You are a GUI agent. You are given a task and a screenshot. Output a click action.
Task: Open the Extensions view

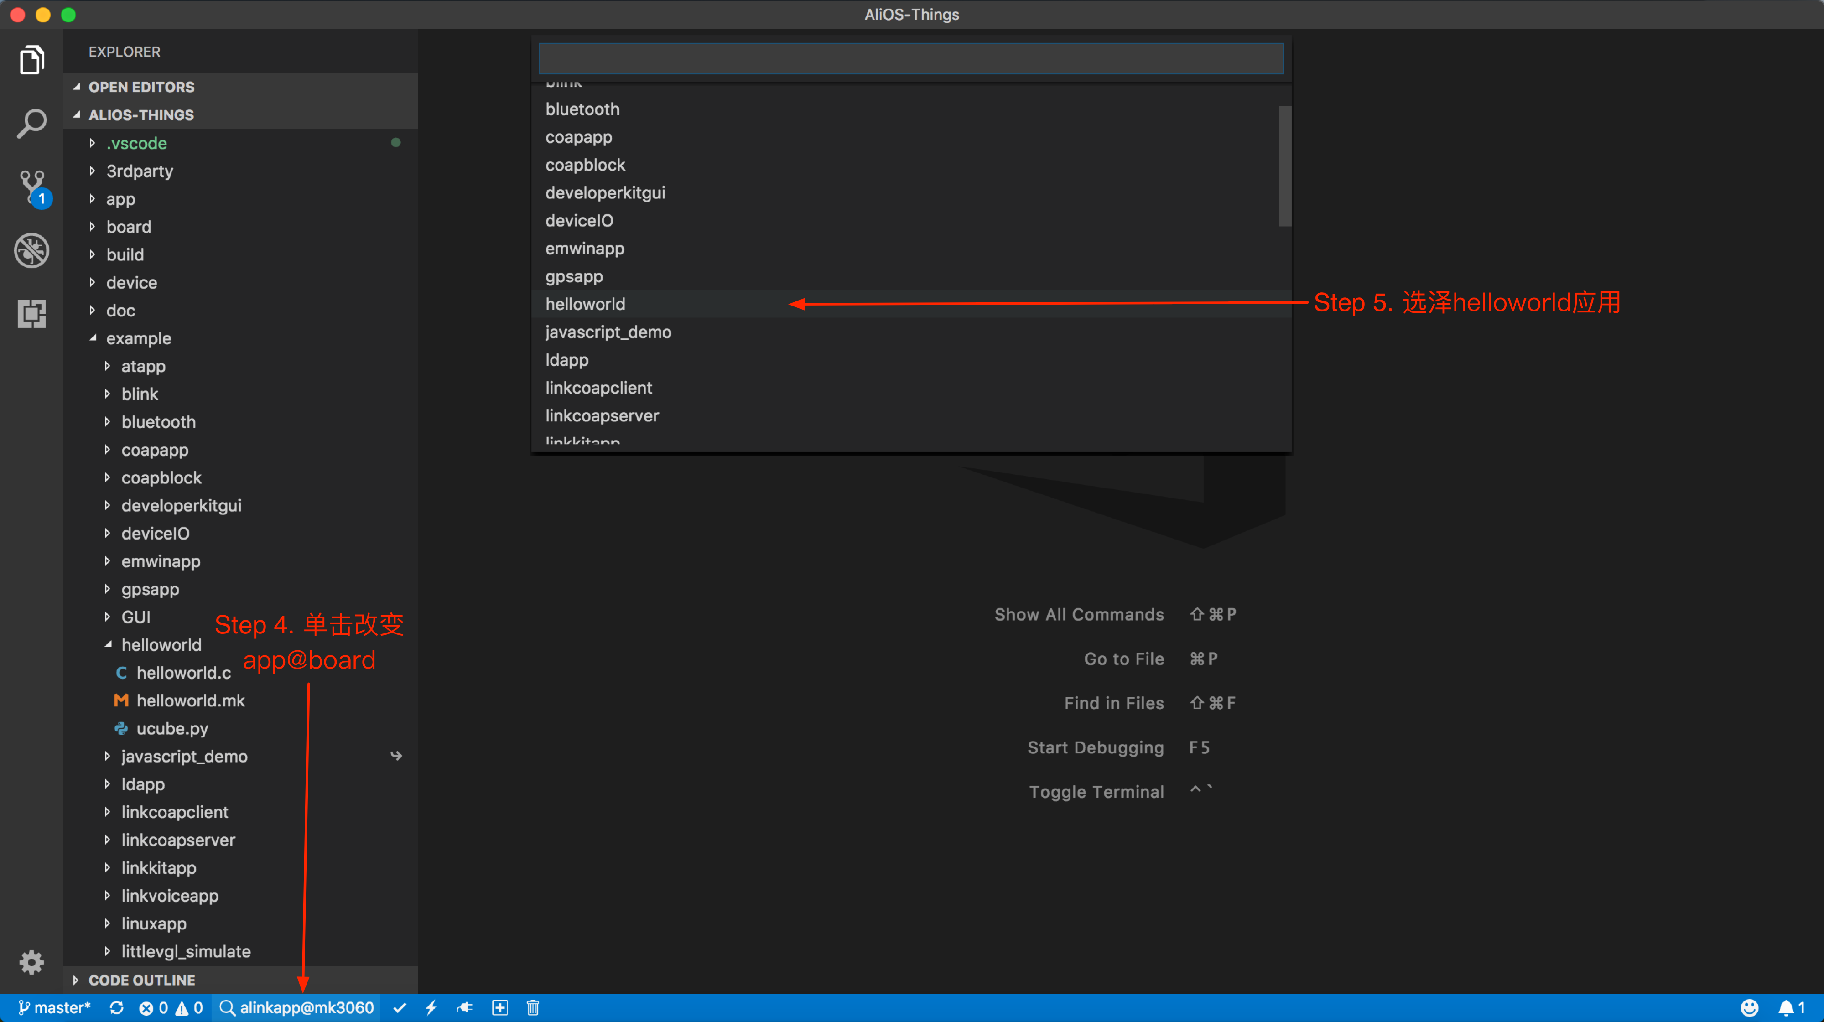coord(32,314)
